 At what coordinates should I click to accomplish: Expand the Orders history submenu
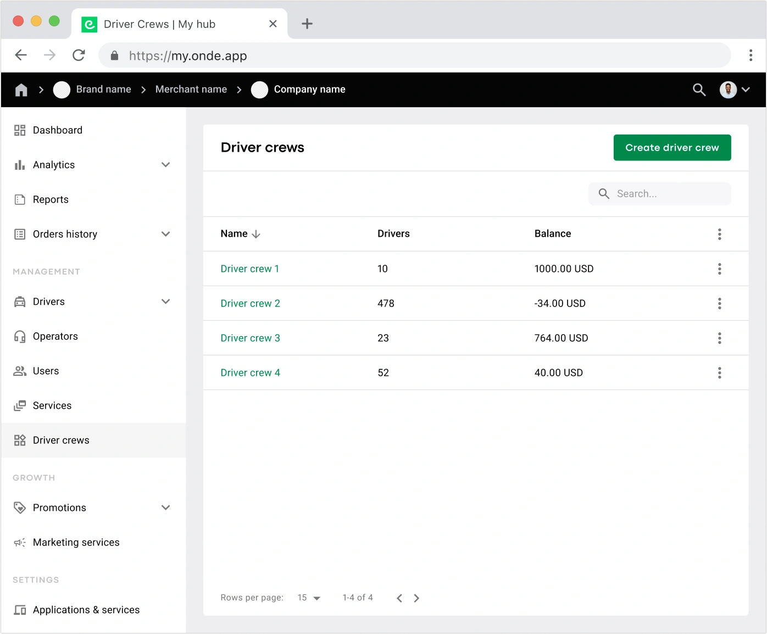[x=165, y=234]
